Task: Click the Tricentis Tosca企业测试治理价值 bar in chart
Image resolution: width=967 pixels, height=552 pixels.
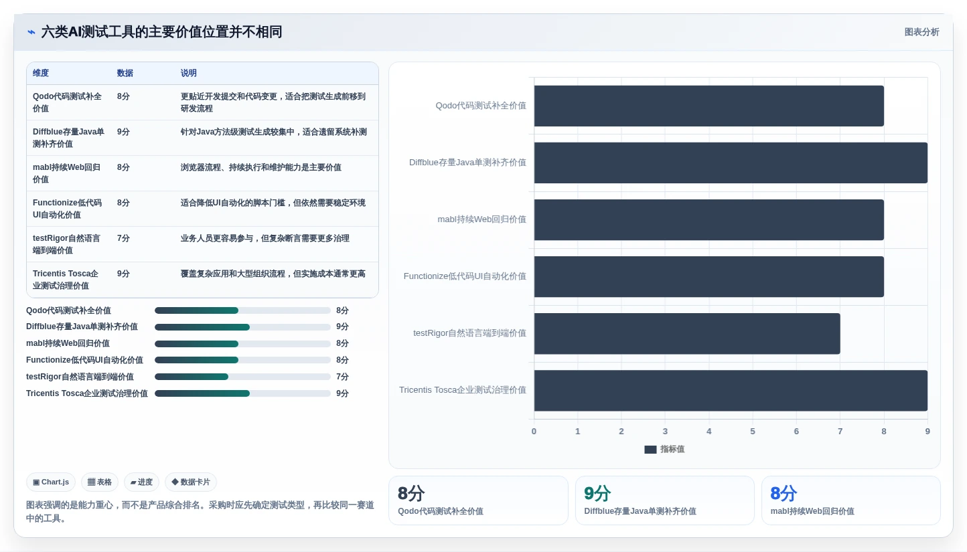Action: point(731,390)
